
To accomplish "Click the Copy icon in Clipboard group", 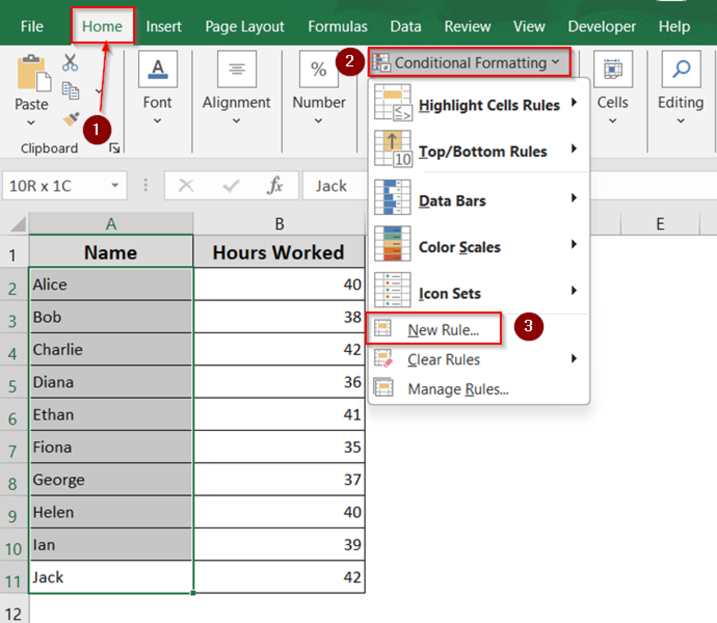I will [x=70, y=91].
